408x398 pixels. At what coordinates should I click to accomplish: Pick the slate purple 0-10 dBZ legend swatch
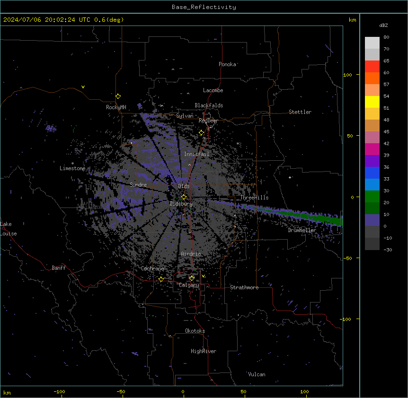pyautogui.click(x=372, y=220)
